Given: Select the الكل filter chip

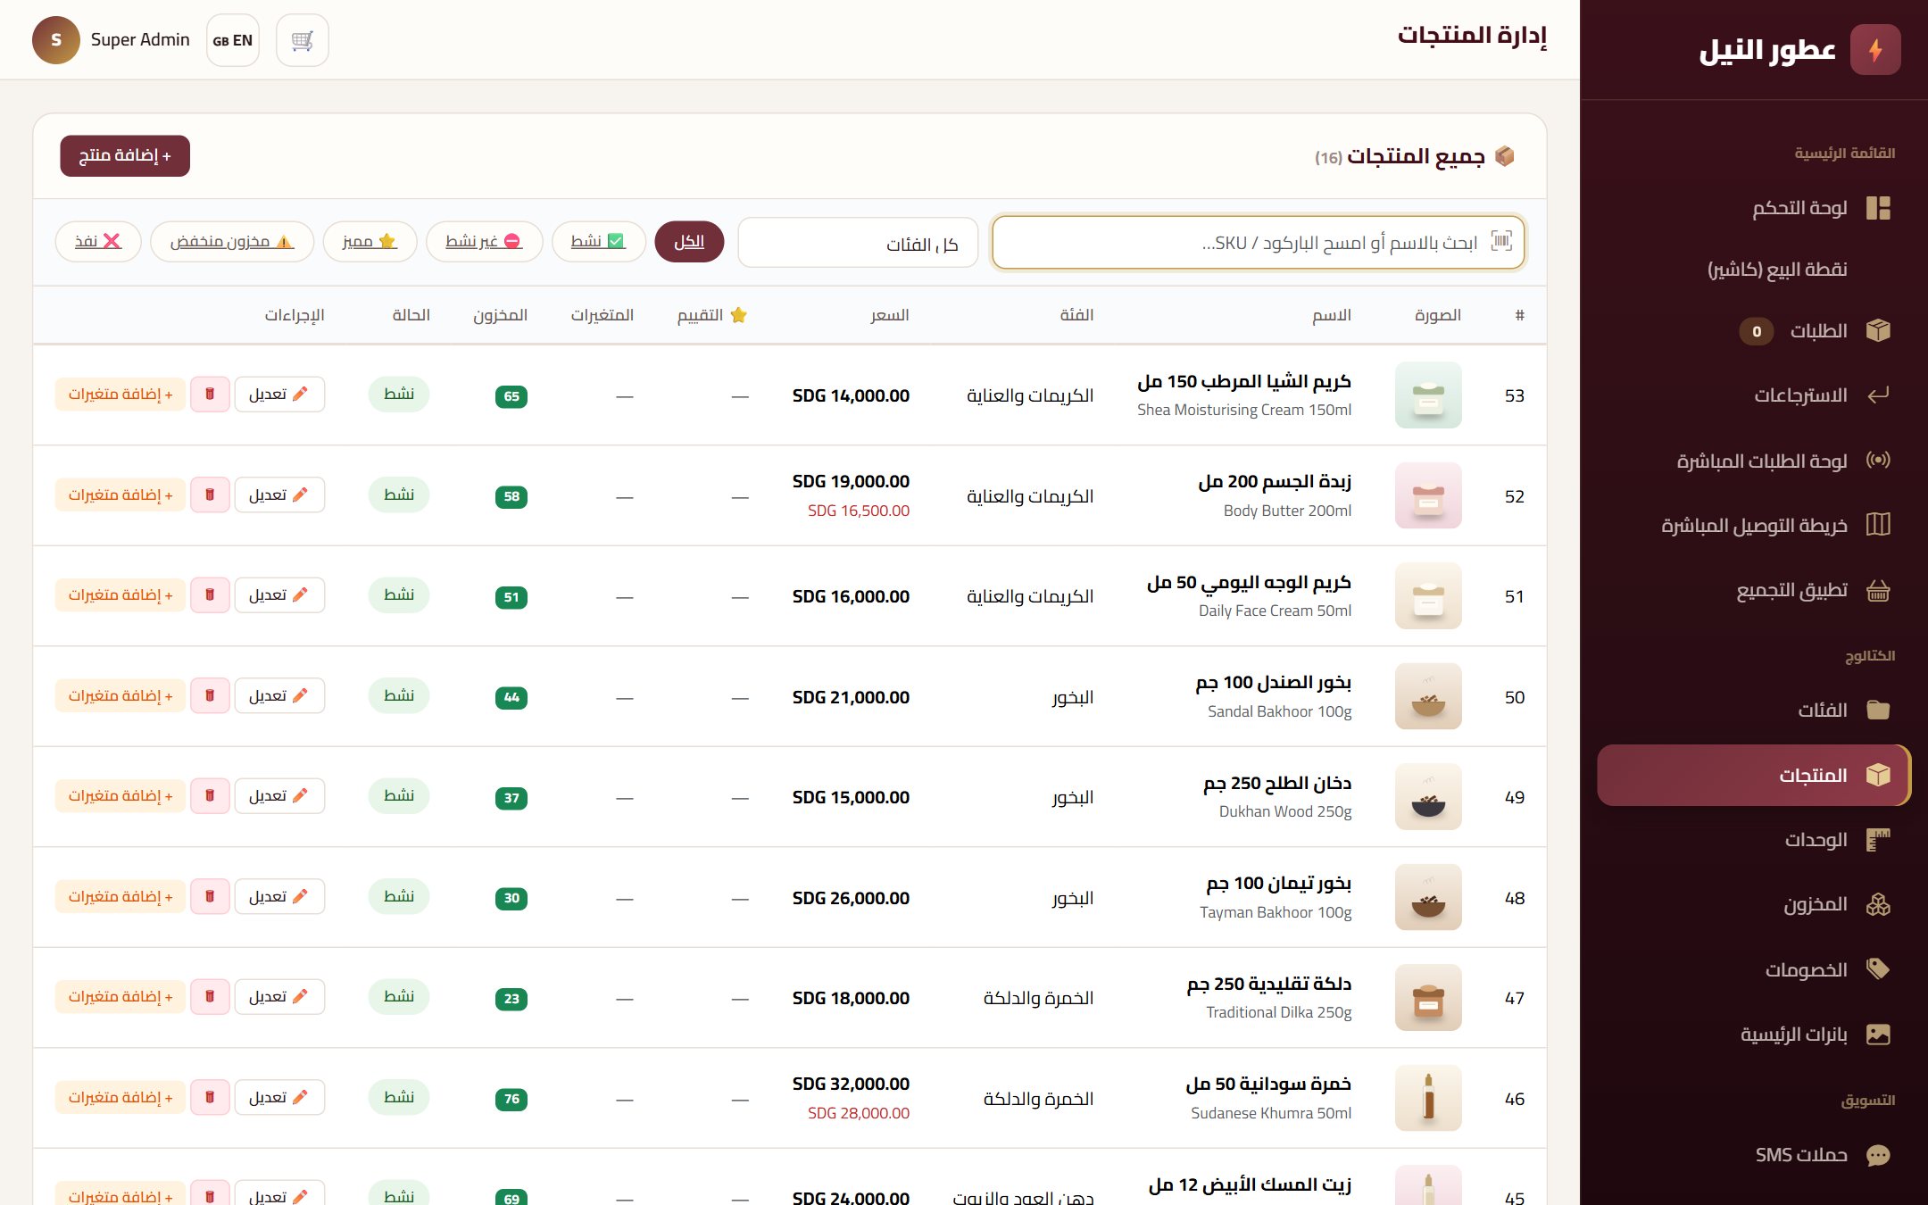Looking at the screenshot, I should pos(689,242).
